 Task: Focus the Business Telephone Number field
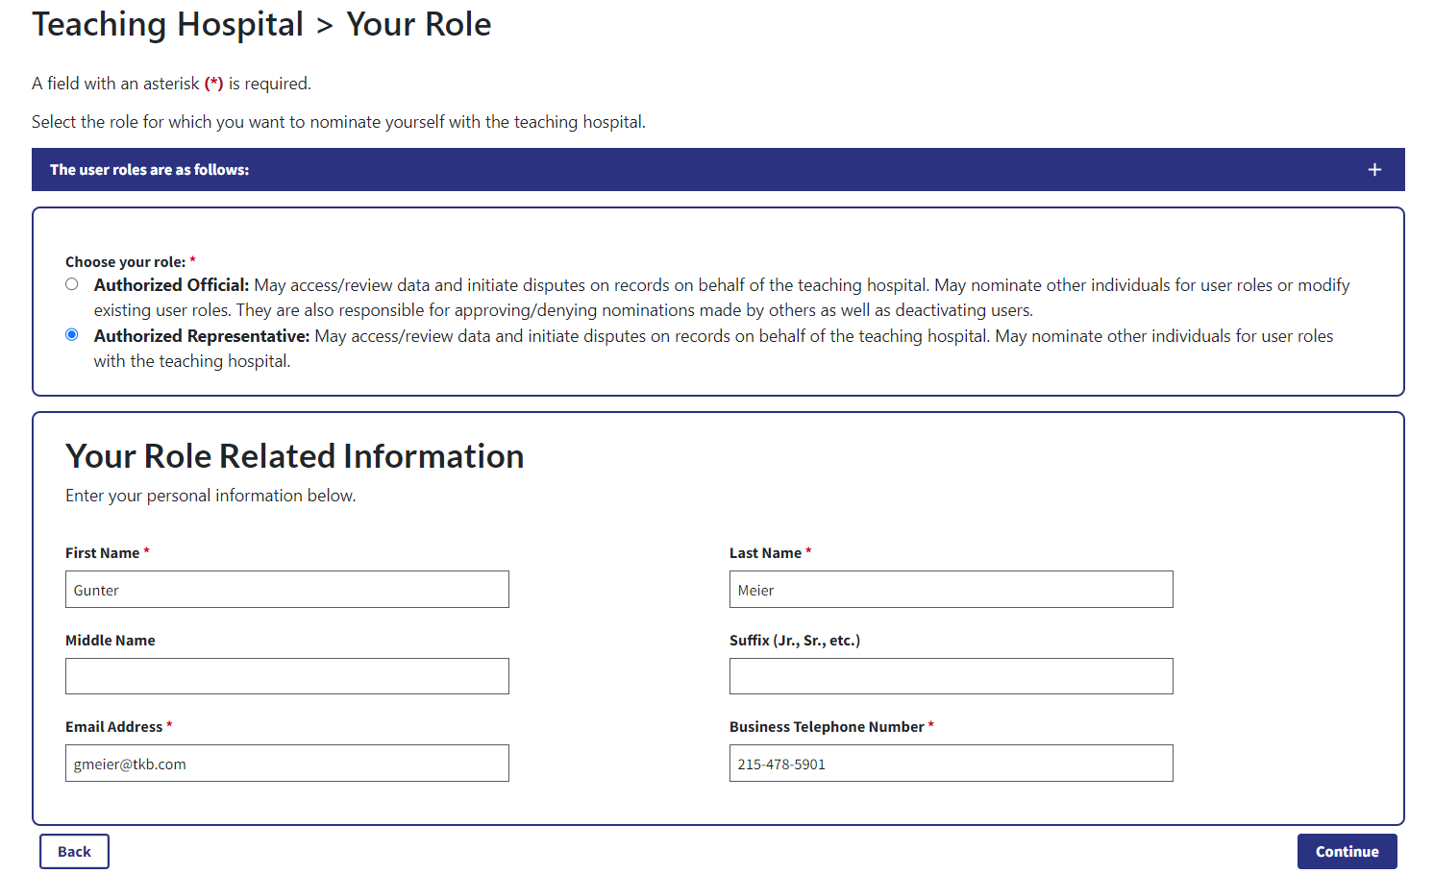coord(951,764)
